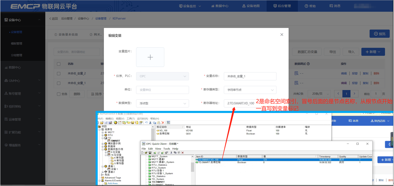Expand the 数据中心 sidebar section
394x186 pixels.
pyautogui.click(x=23, y=68)
